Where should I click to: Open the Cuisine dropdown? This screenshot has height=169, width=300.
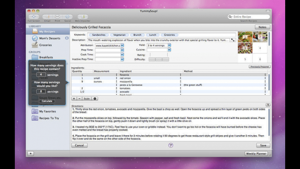[169, 50]
